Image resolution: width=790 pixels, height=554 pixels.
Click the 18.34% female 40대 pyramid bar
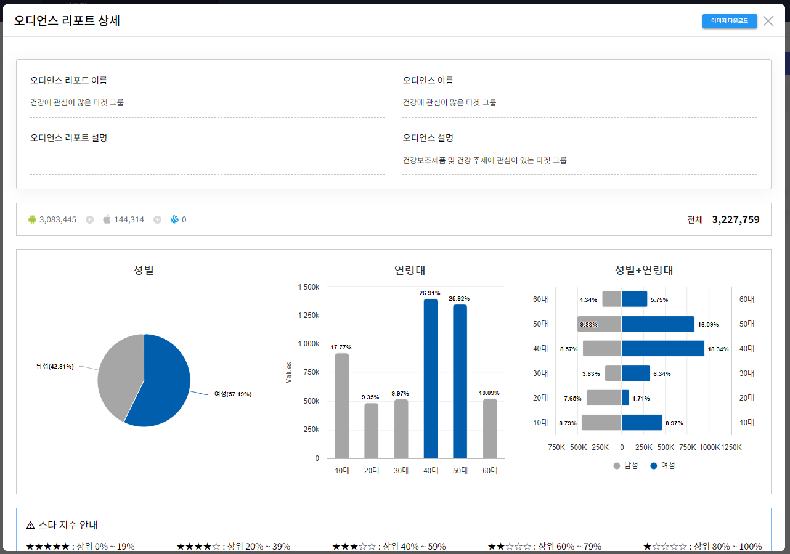click(x=662, y=349)
